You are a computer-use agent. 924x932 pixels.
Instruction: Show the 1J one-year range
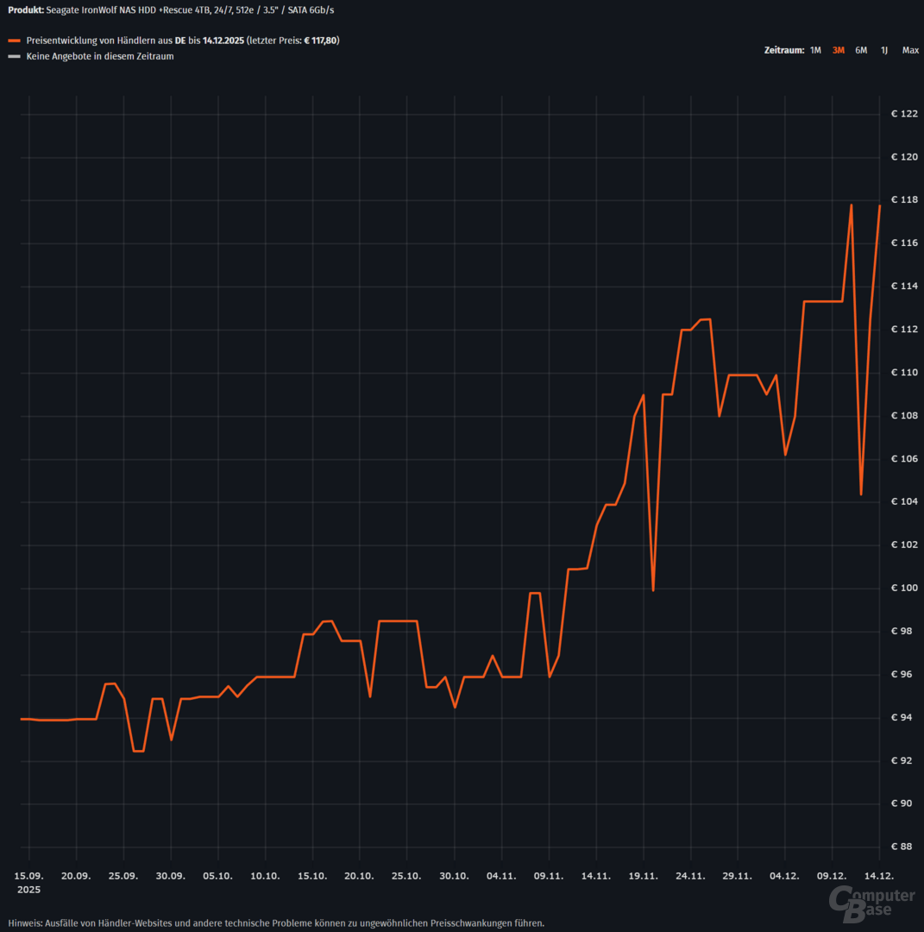coord(883,50)
